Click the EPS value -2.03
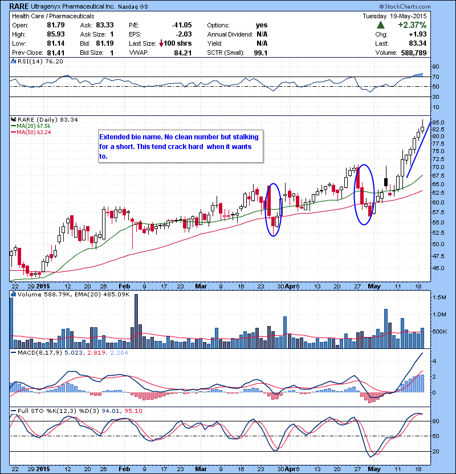 click(x=184, y=34)
